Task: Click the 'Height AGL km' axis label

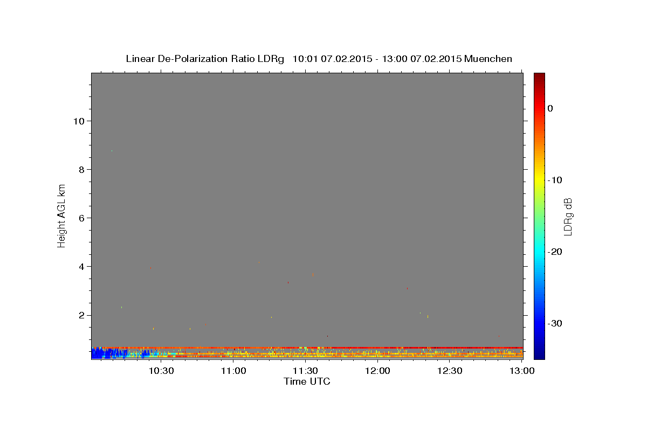Action: tap(61, 215)
